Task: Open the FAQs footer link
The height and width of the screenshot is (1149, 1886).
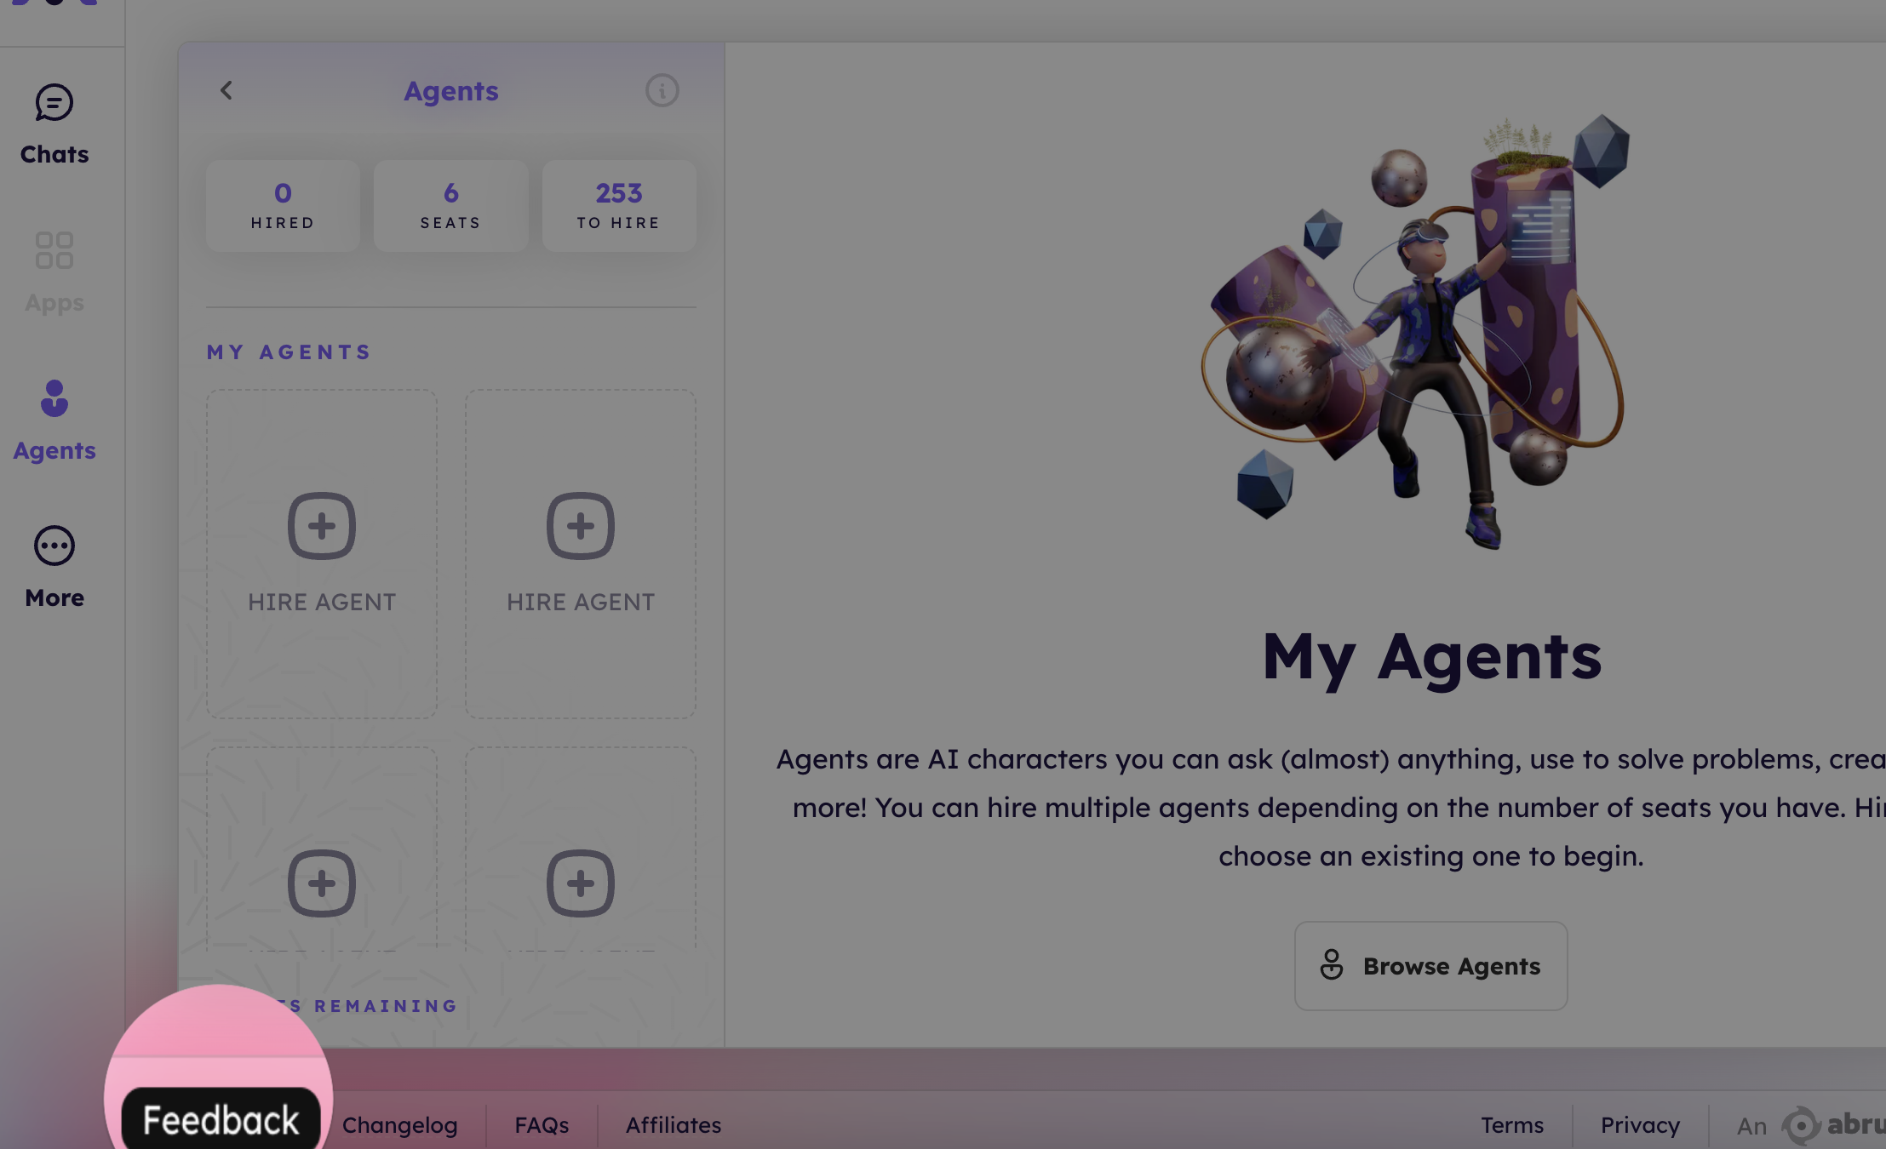Action: 542,1125
